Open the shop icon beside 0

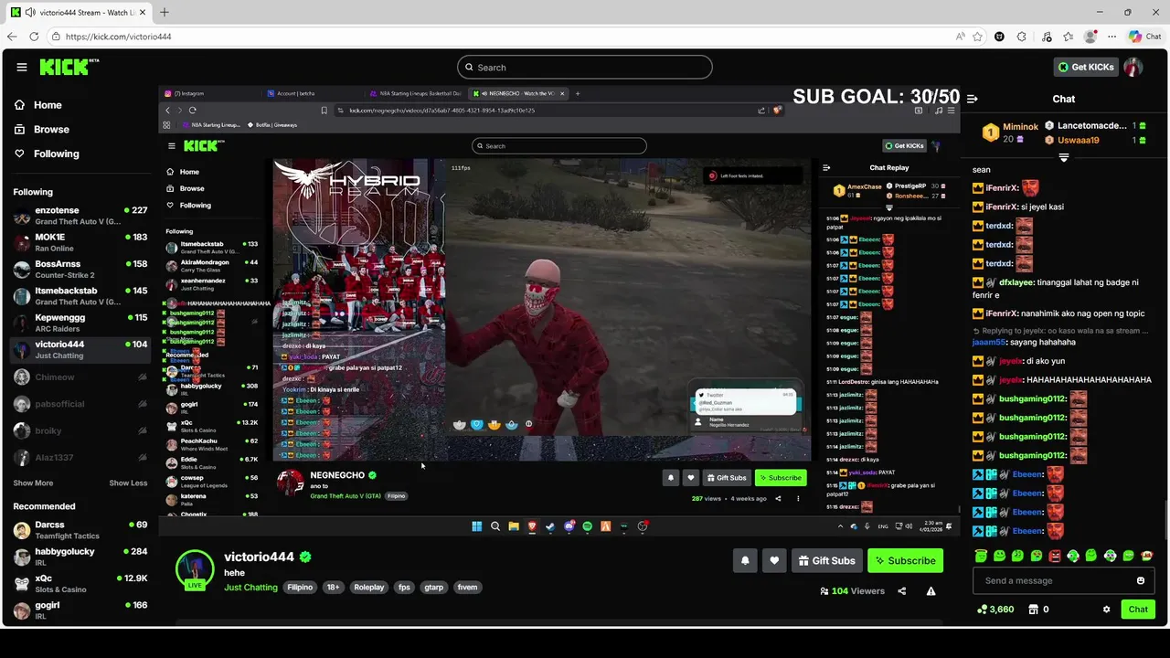click(1033, 610)
